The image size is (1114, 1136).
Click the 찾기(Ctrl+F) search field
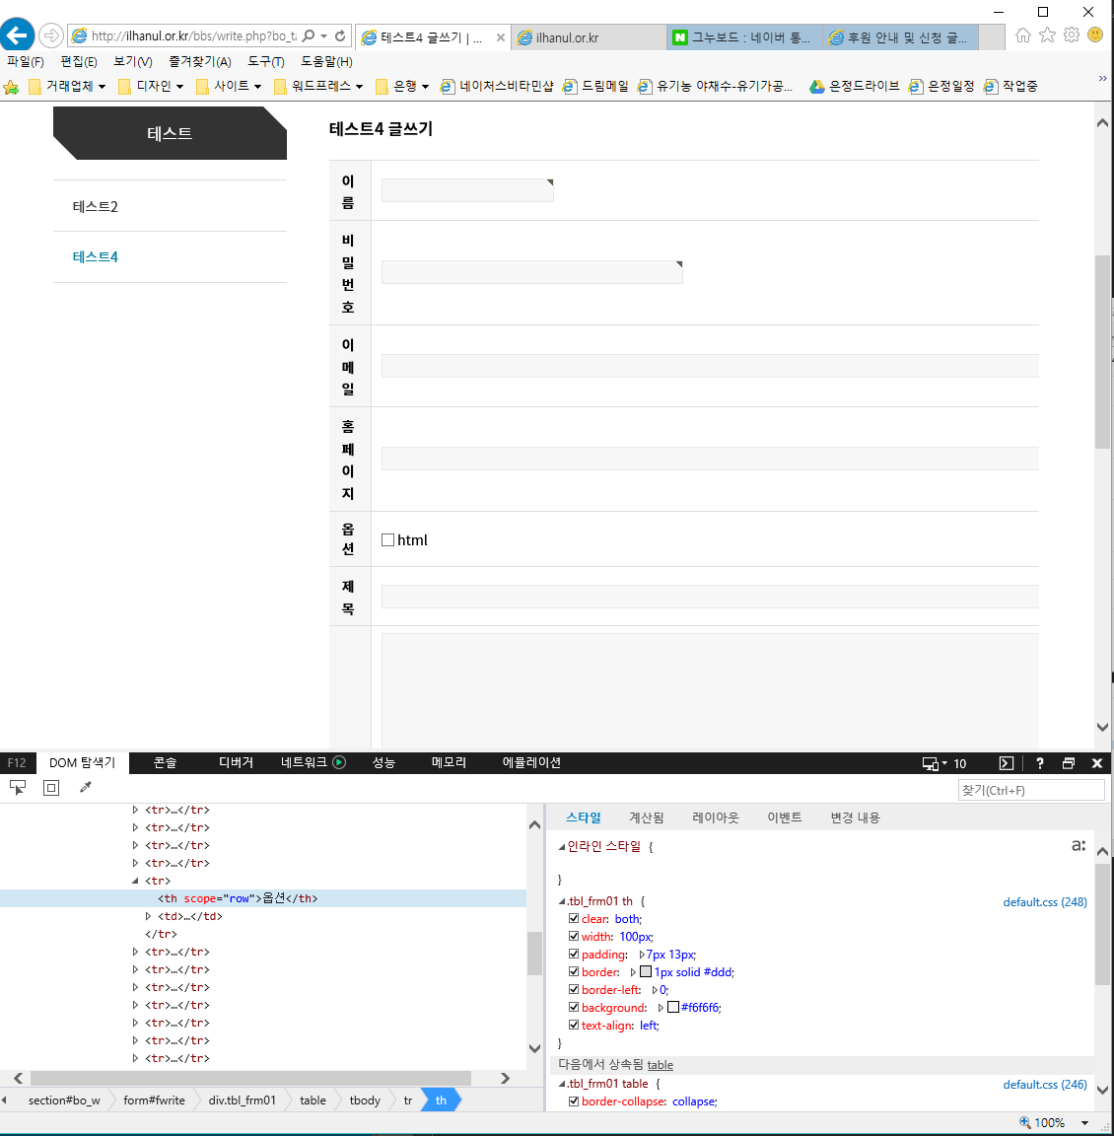point(1031,791)
